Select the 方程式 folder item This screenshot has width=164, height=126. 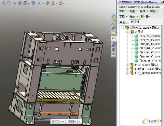139,32
